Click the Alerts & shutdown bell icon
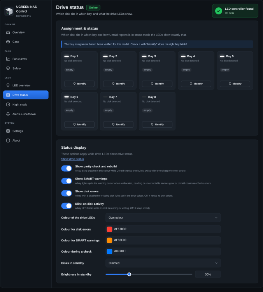 (x=8, y=114)
